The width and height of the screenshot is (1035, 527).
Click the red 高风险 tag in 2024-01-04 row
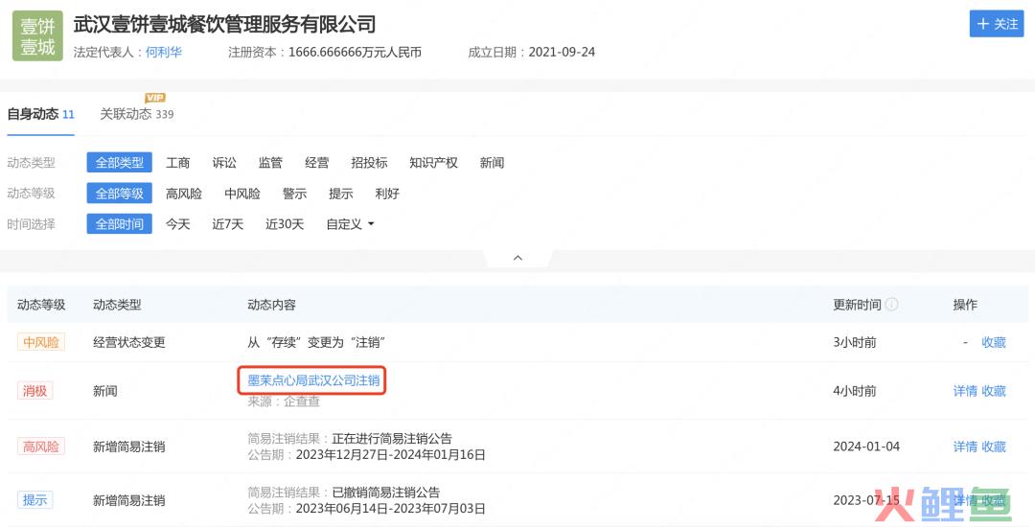[x=41, y=446]
